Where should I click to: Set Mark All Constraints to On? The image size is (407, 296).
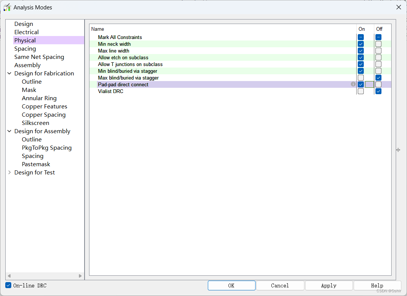pyautogui.click(x=361, y=37)
